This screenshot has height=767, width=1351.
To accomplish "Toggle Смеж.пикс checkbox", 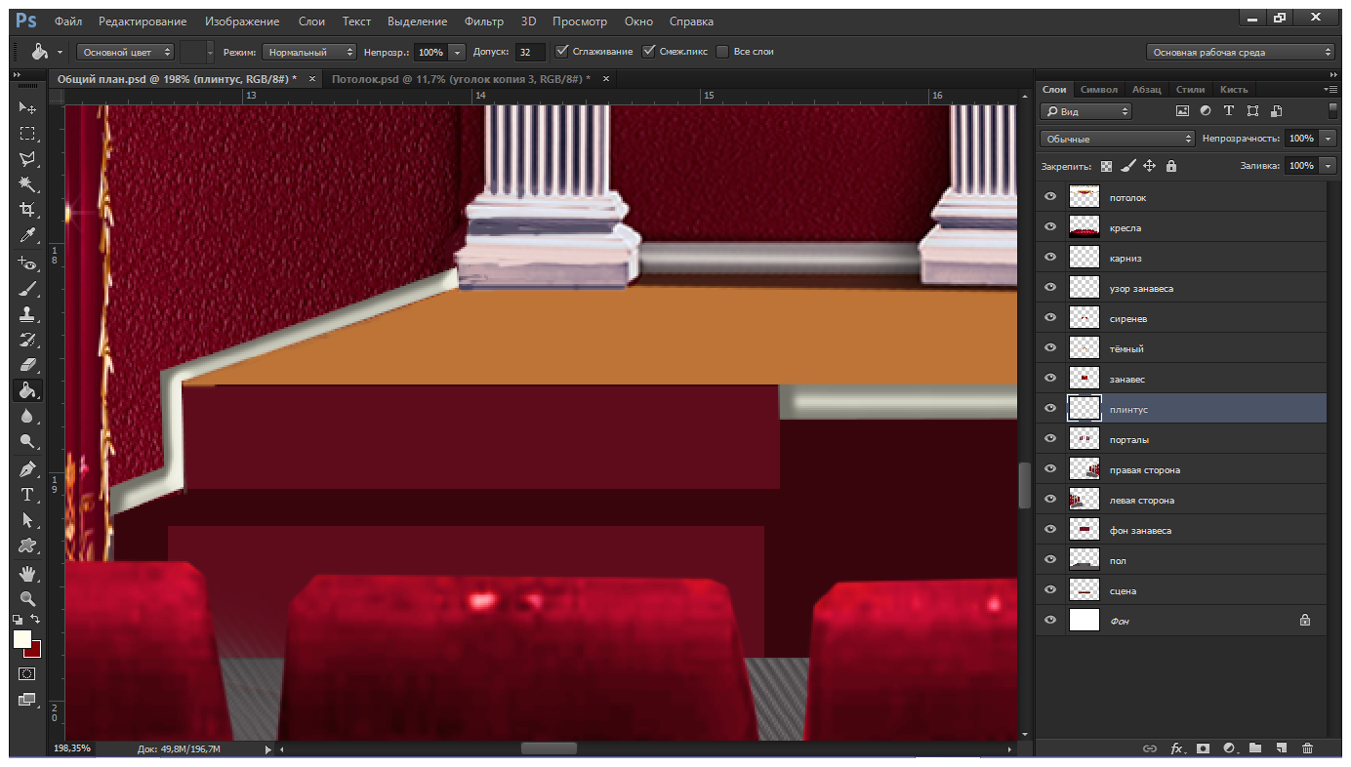I will tap(649, 52).
